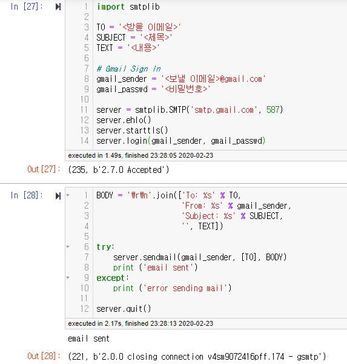Screen dimensions: 347x364
Task: Click line number 14 in cell 27
Action: point(85,141)
